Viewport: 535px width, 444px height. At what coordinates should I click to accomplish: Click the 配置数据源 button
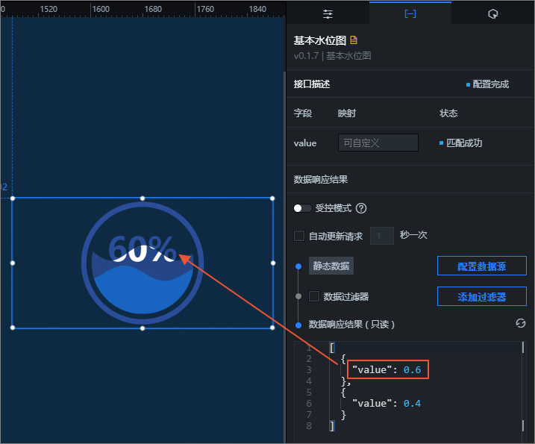coord(482,266)
